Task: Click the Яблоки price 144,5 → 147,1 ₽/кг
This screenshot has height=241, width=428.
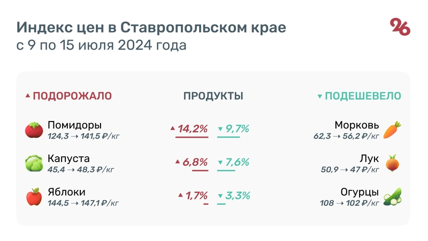Action: (x=83, y=203)
